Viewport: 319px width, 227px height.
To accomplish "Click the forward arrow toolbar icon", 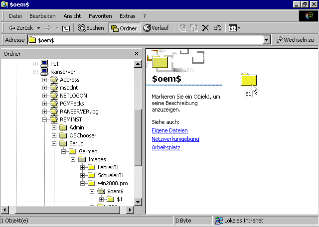I will pyautogui.click(x=48, y=28).
